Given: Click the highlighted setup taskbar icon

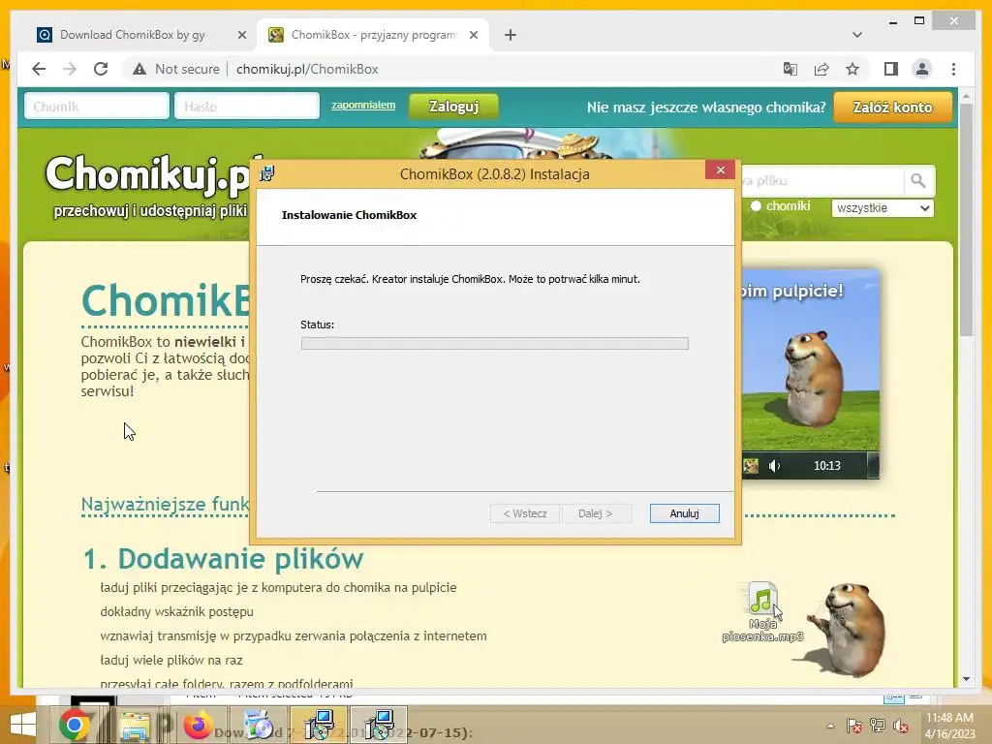Looking at the screenshot, I should point(319,725).
